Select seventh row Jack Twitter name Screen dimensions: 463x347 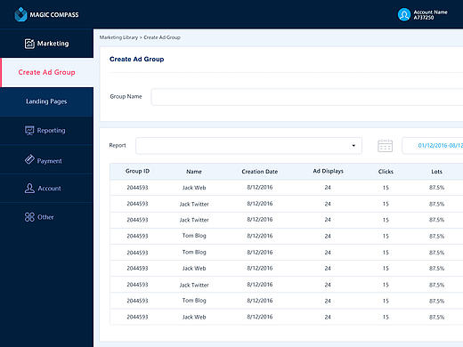(x=194, y=285)
